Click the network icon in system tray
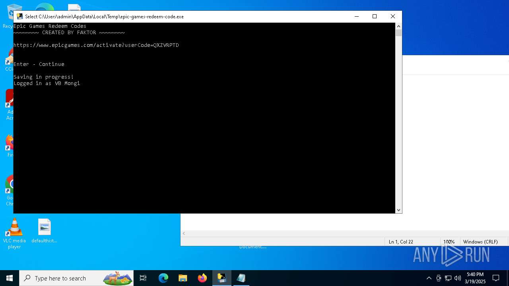 tap(448, 278)
